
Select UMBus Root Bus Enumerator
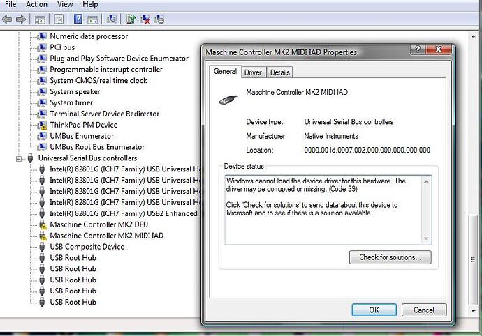click(x=97, y=147)
